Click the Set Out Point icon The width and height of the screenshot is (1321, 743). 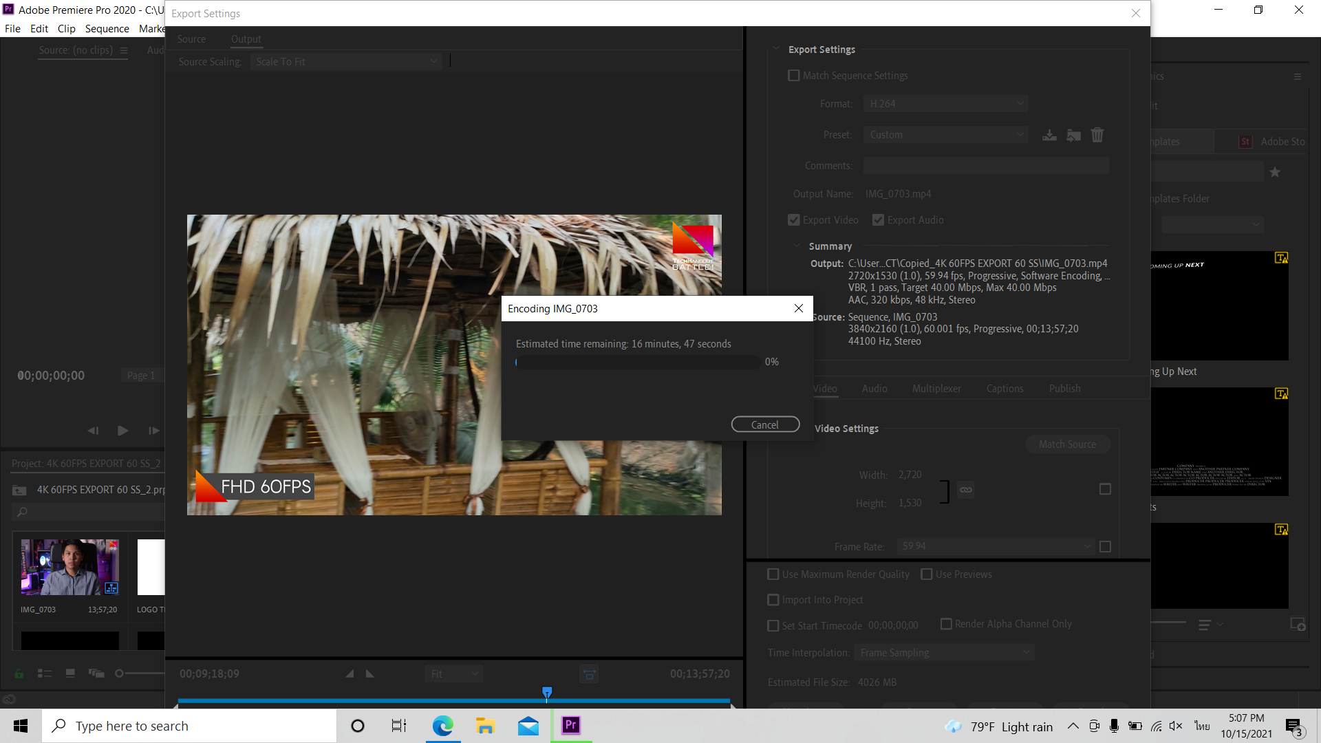click(370, 674)
